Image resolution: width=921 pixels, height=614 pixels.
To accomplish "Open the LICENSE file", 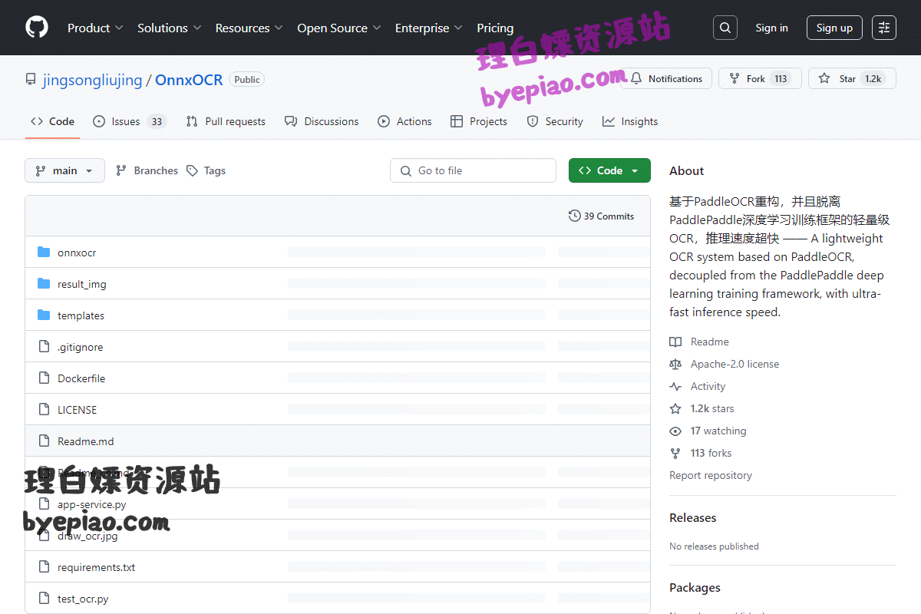I will pos(77,410).
